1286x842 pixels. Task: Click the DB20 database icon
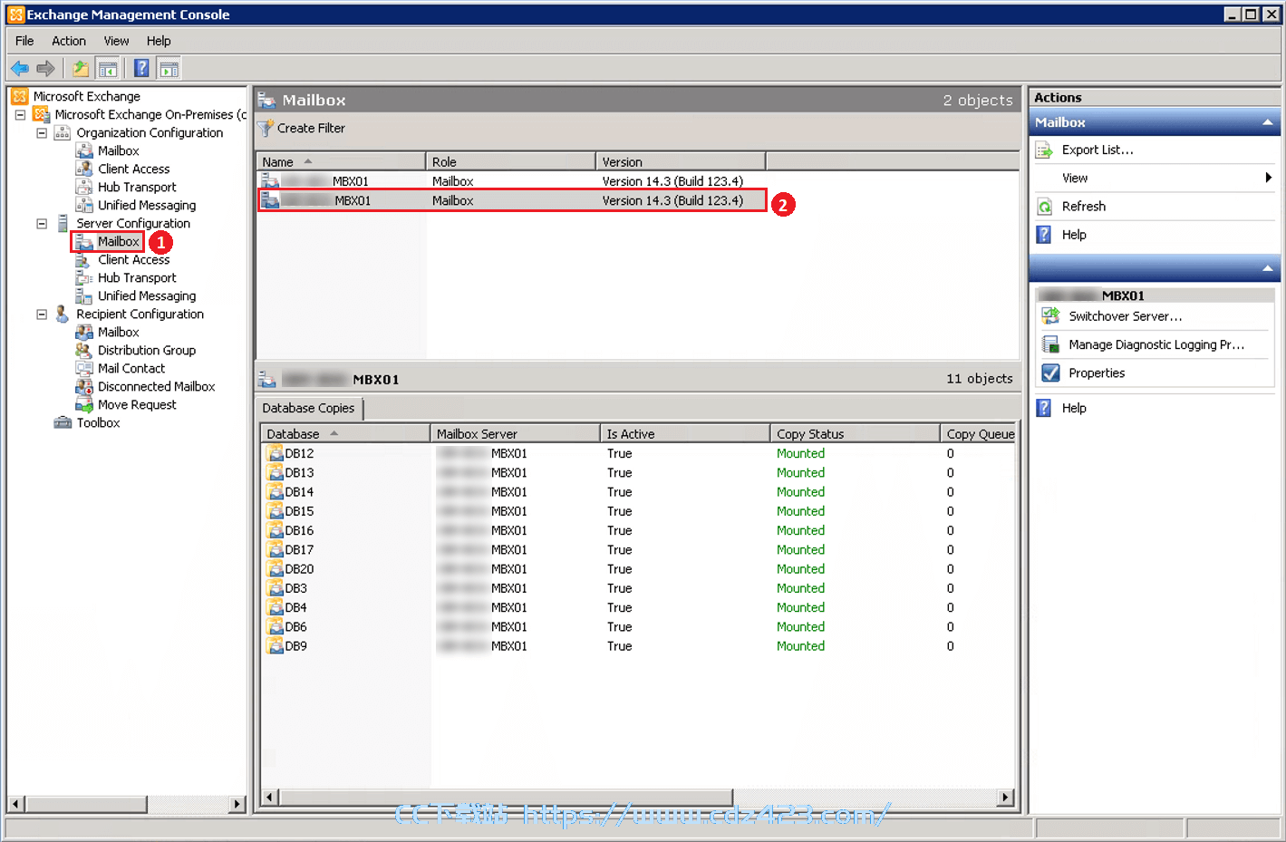tap(275, 569)
